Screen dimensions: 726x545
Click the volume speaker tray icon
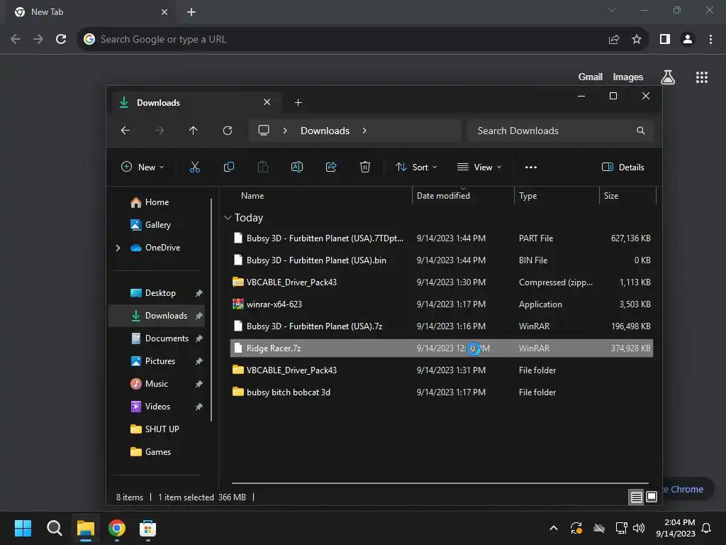639,528
